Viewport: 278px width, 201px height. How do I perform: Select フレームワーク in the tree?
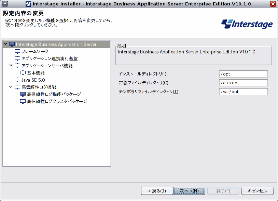tap(35, 51)
